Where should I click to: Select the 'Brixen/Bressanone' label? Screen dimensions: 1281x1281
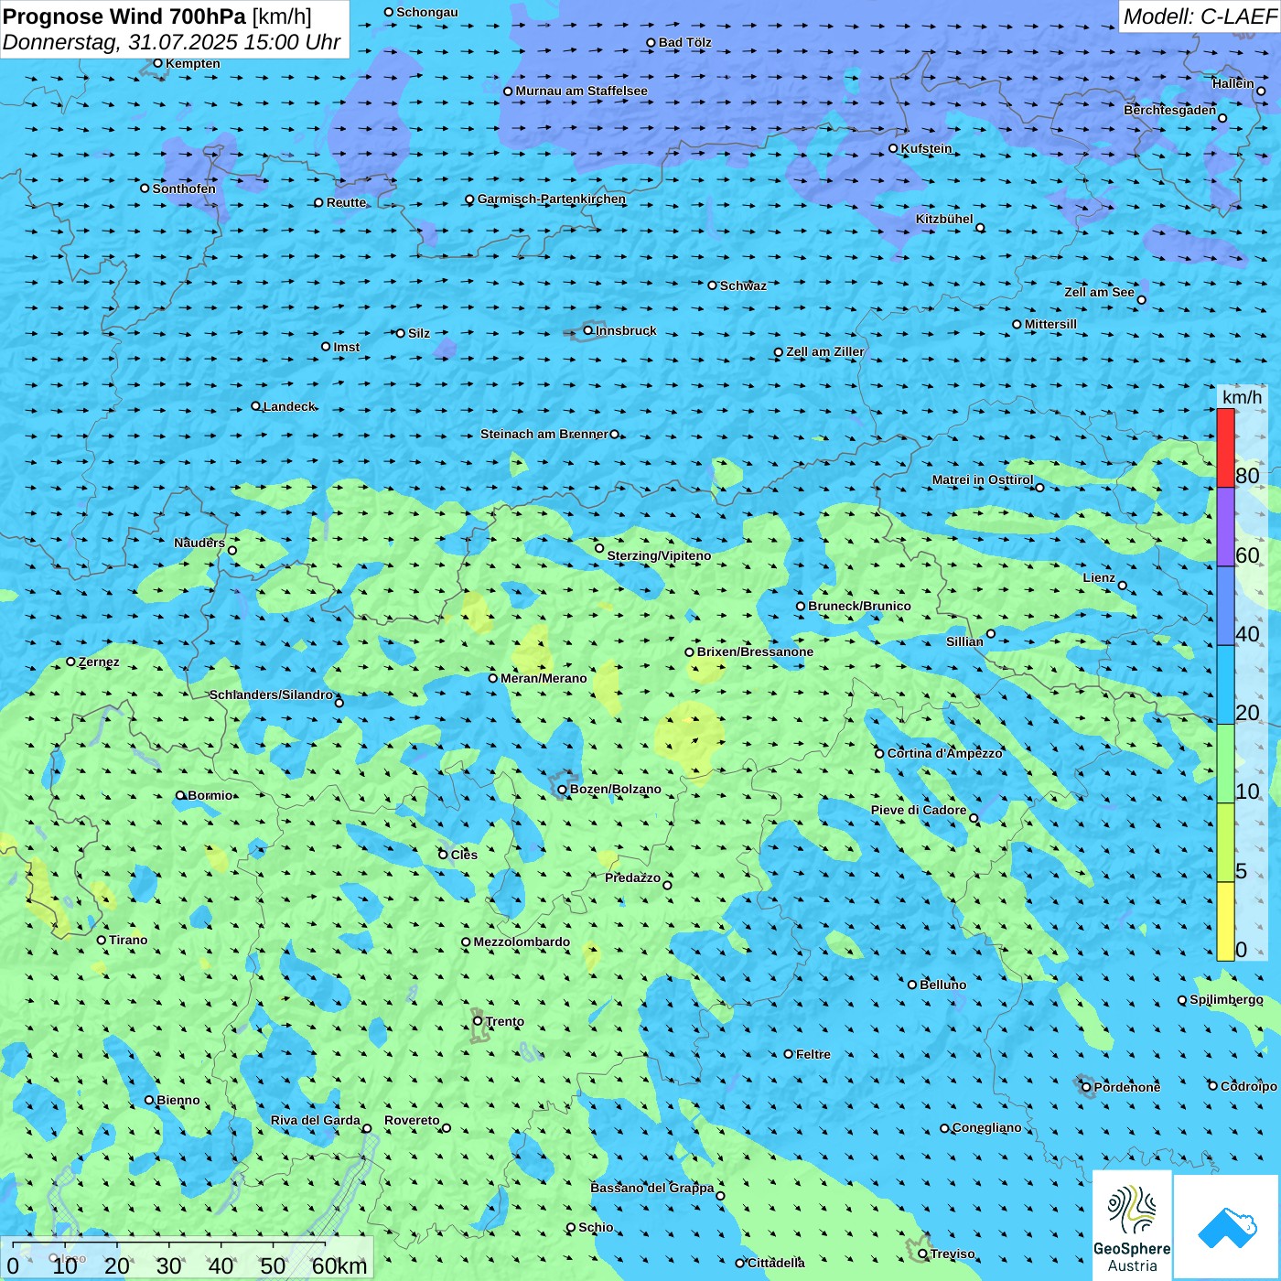click(755, 651)
